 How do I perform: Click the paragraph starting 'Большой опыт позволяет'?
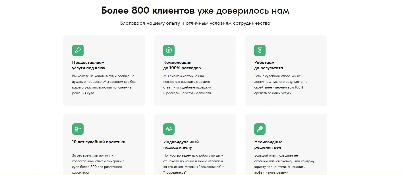click(284, 164)
